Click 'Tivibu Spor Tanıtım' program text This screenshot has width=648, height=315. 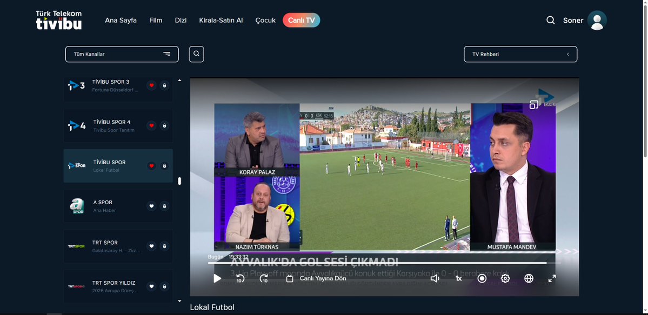pos(113,130)
